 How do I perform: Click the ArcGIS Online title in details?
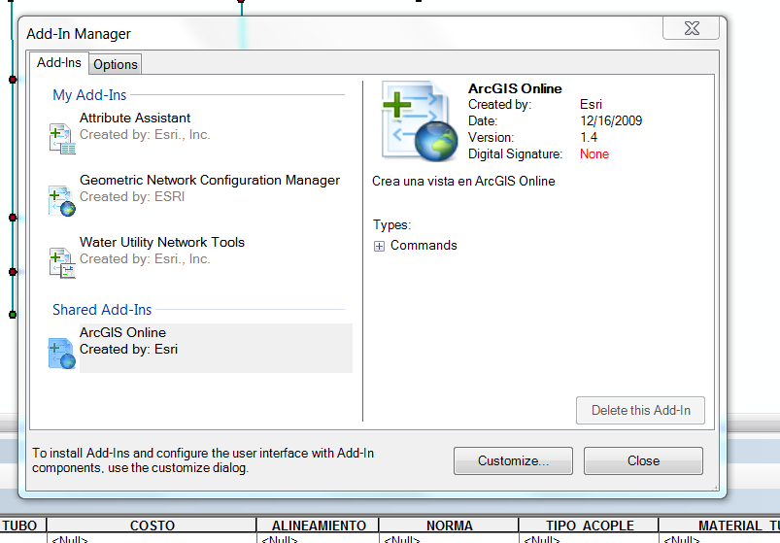click(x=515, y=88)
